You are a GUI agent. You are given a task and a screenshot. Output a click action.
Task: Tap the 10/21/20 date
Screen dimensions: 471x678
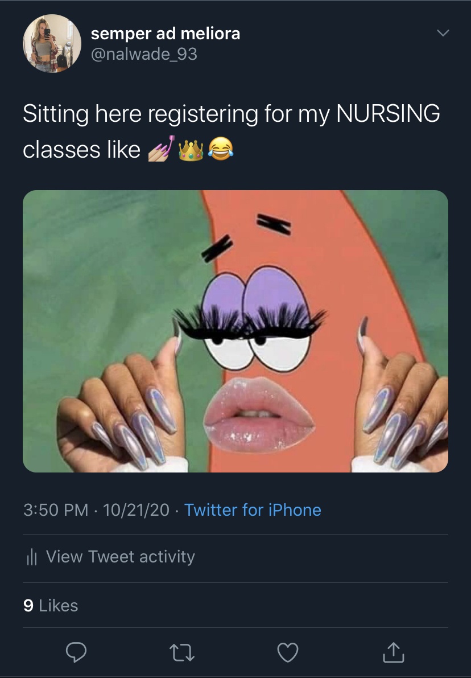(x=136, y=510)
